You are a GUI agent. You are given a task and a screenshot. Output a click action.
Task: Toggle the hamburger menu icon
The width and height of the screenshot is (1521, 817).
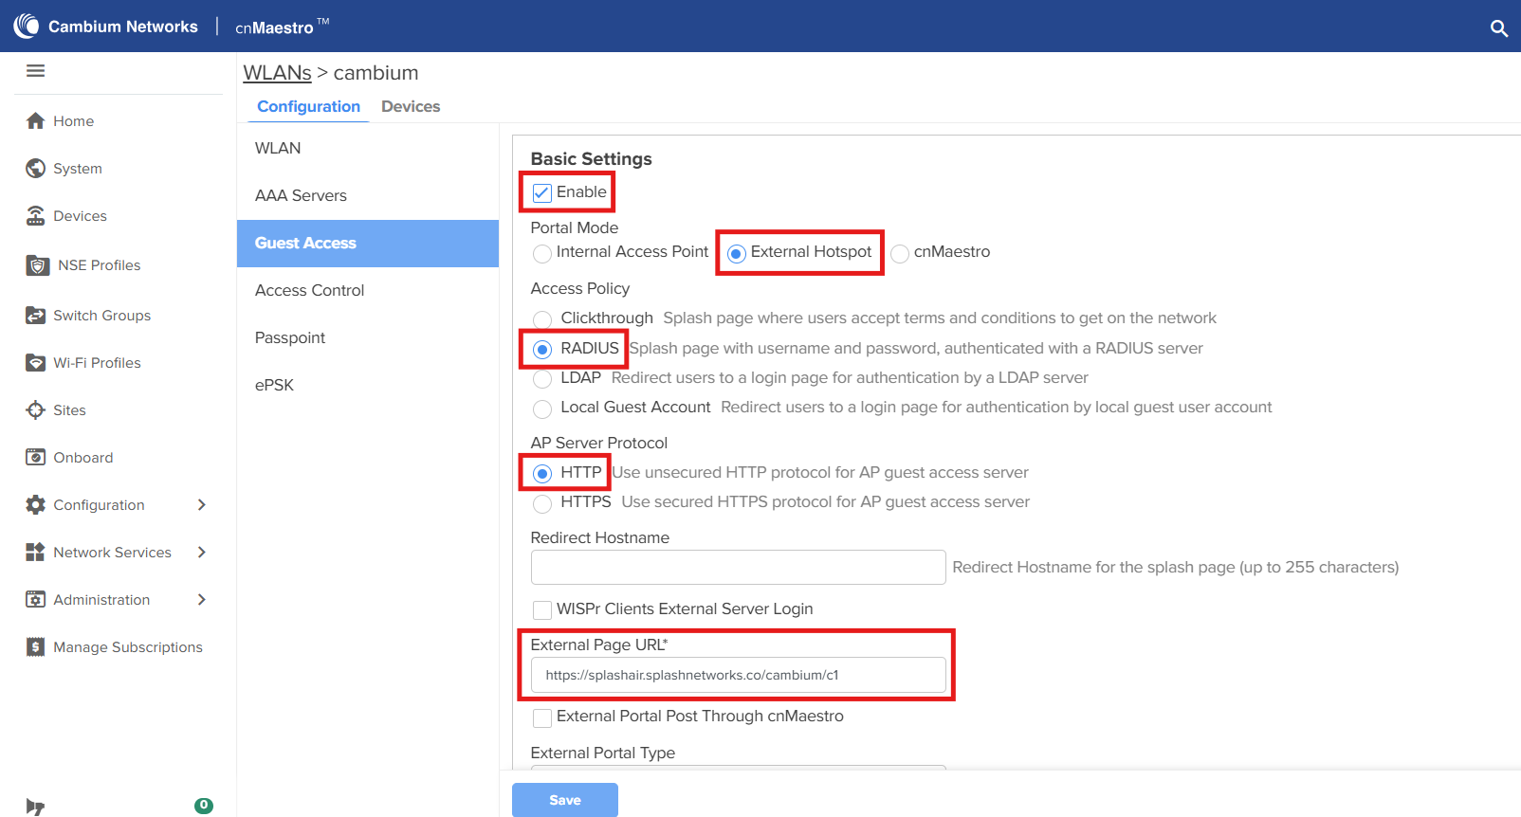tap(36, 71)
